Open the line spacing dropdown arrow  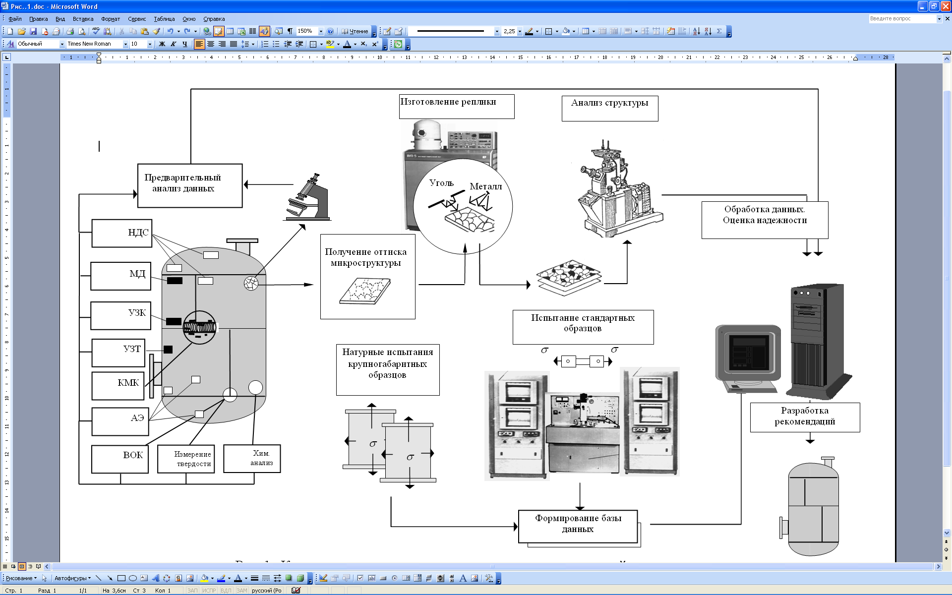point(253,44)
